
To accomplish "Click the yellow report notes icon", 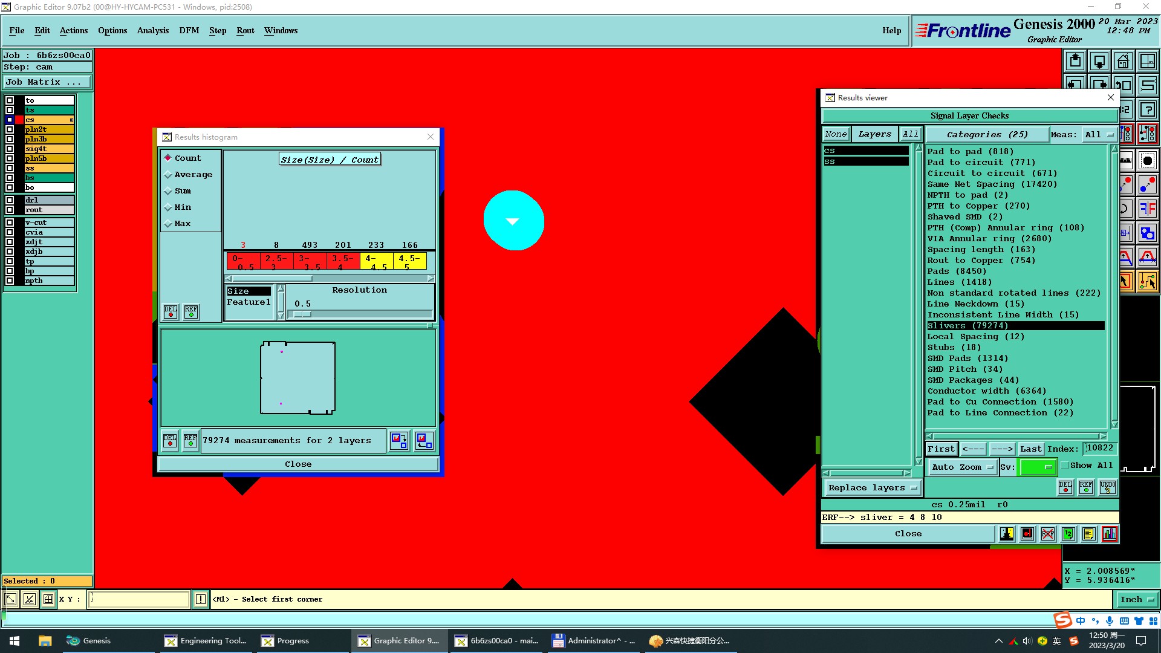I will click(1088, 534).
